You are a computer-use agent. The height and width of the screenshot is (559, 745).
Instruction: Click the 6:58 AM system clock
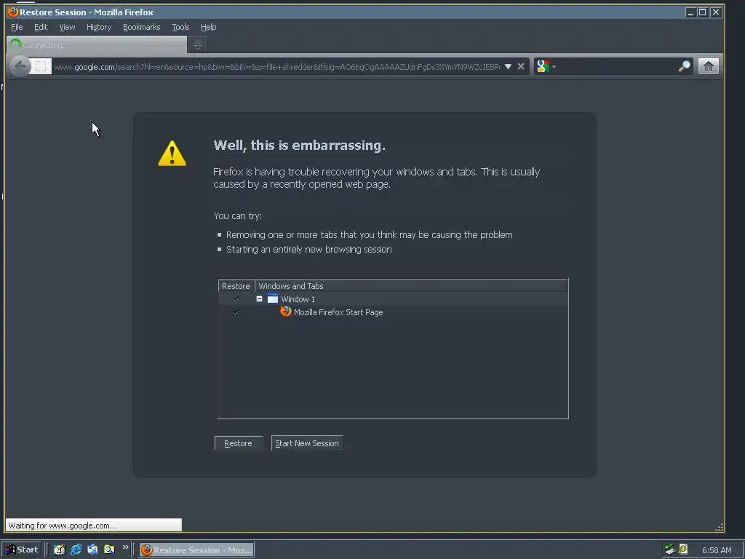pos(717,550)
